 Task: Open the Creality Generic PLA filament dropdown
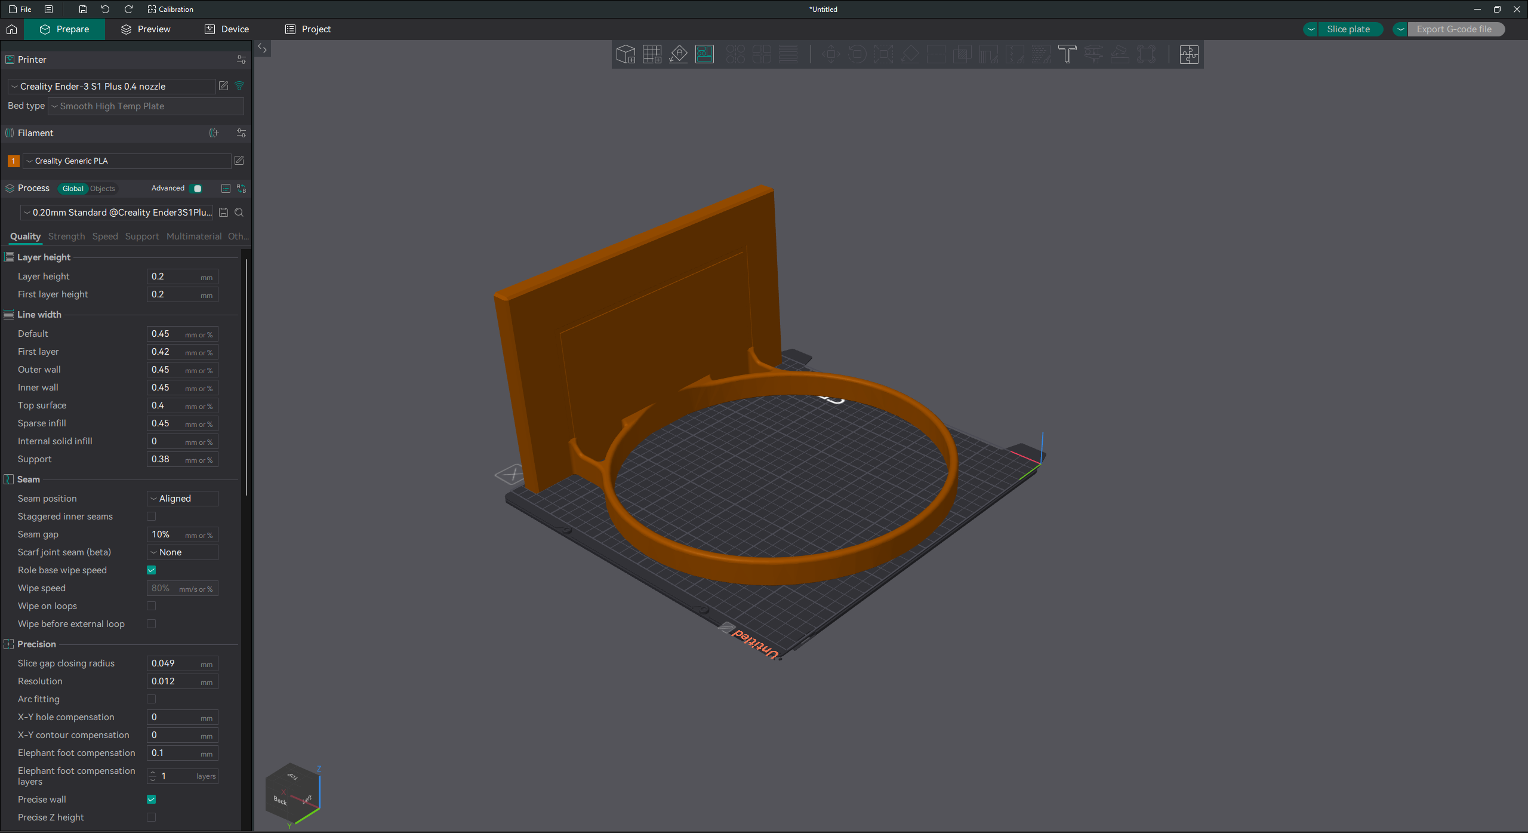click(127, 161)
